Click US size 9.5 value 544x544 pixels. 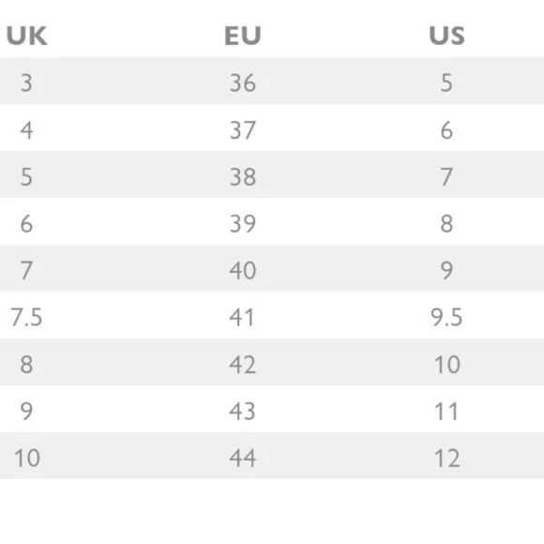tap(446, 317)
